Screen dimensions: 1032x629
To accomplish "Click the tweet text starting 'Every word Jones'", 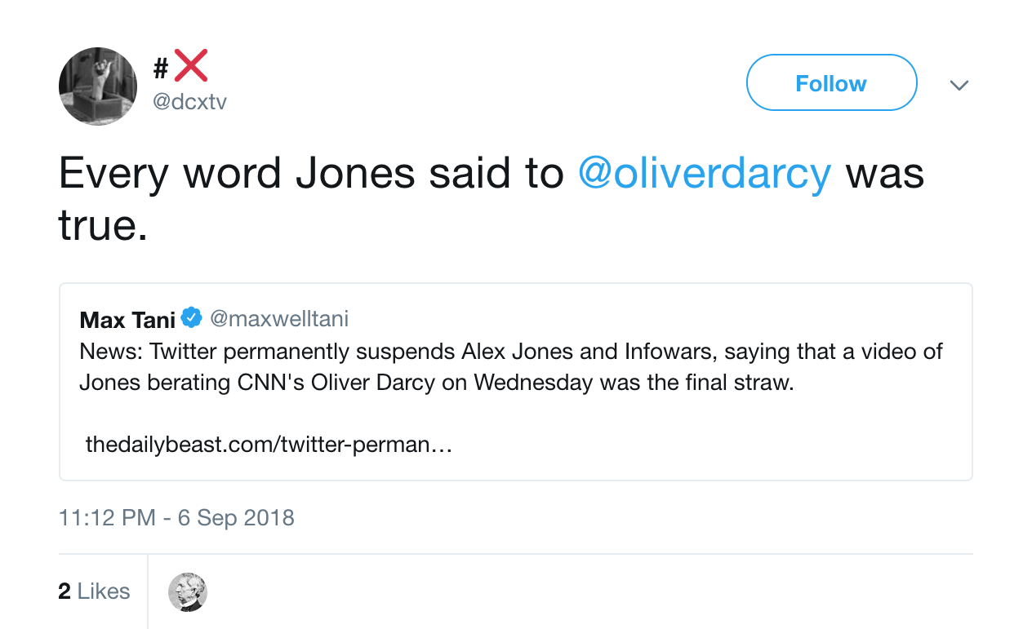I will [x=492, y=200].
